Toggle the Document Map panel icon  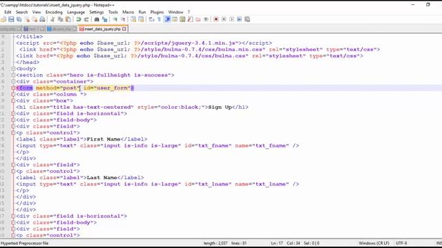(182, 19)
